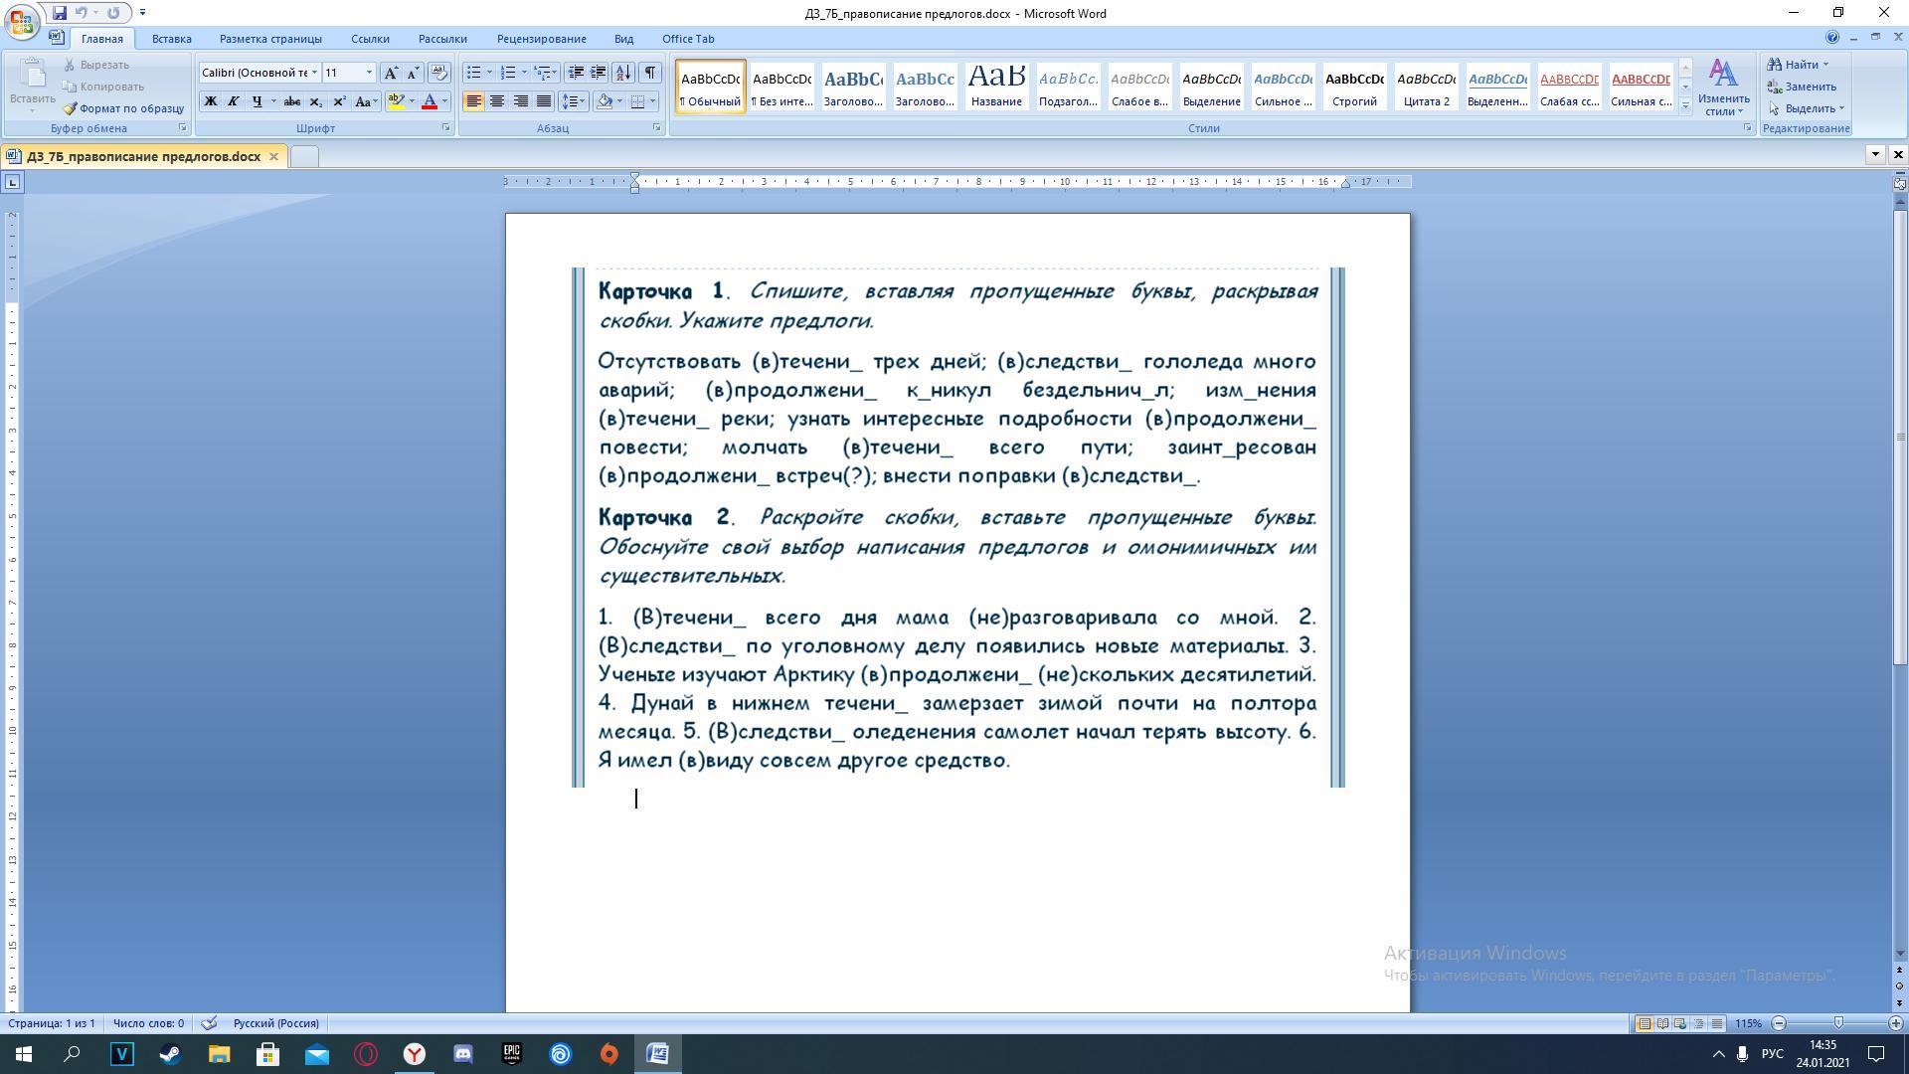Toggle subscript formatting
This screenshot has width=1909, height=1074.
point(316,101)
